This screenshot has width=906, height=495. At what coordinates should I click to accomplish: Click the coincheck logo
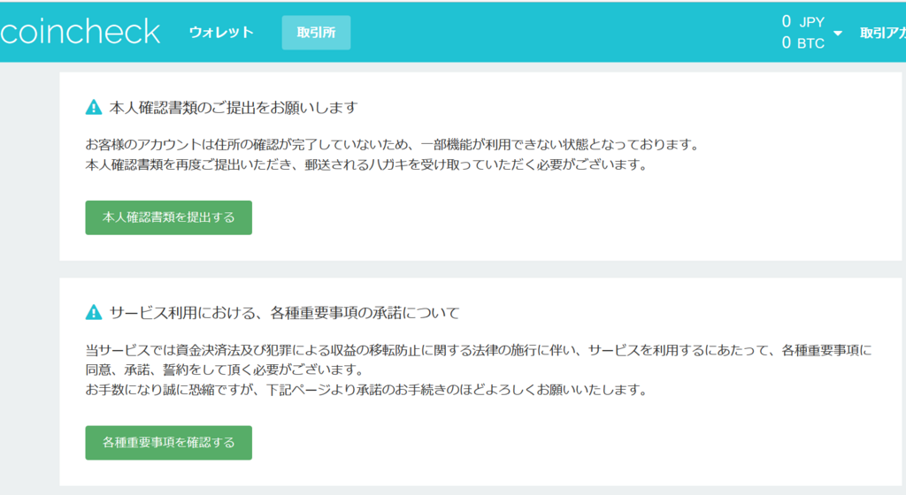tap(80, 32)
